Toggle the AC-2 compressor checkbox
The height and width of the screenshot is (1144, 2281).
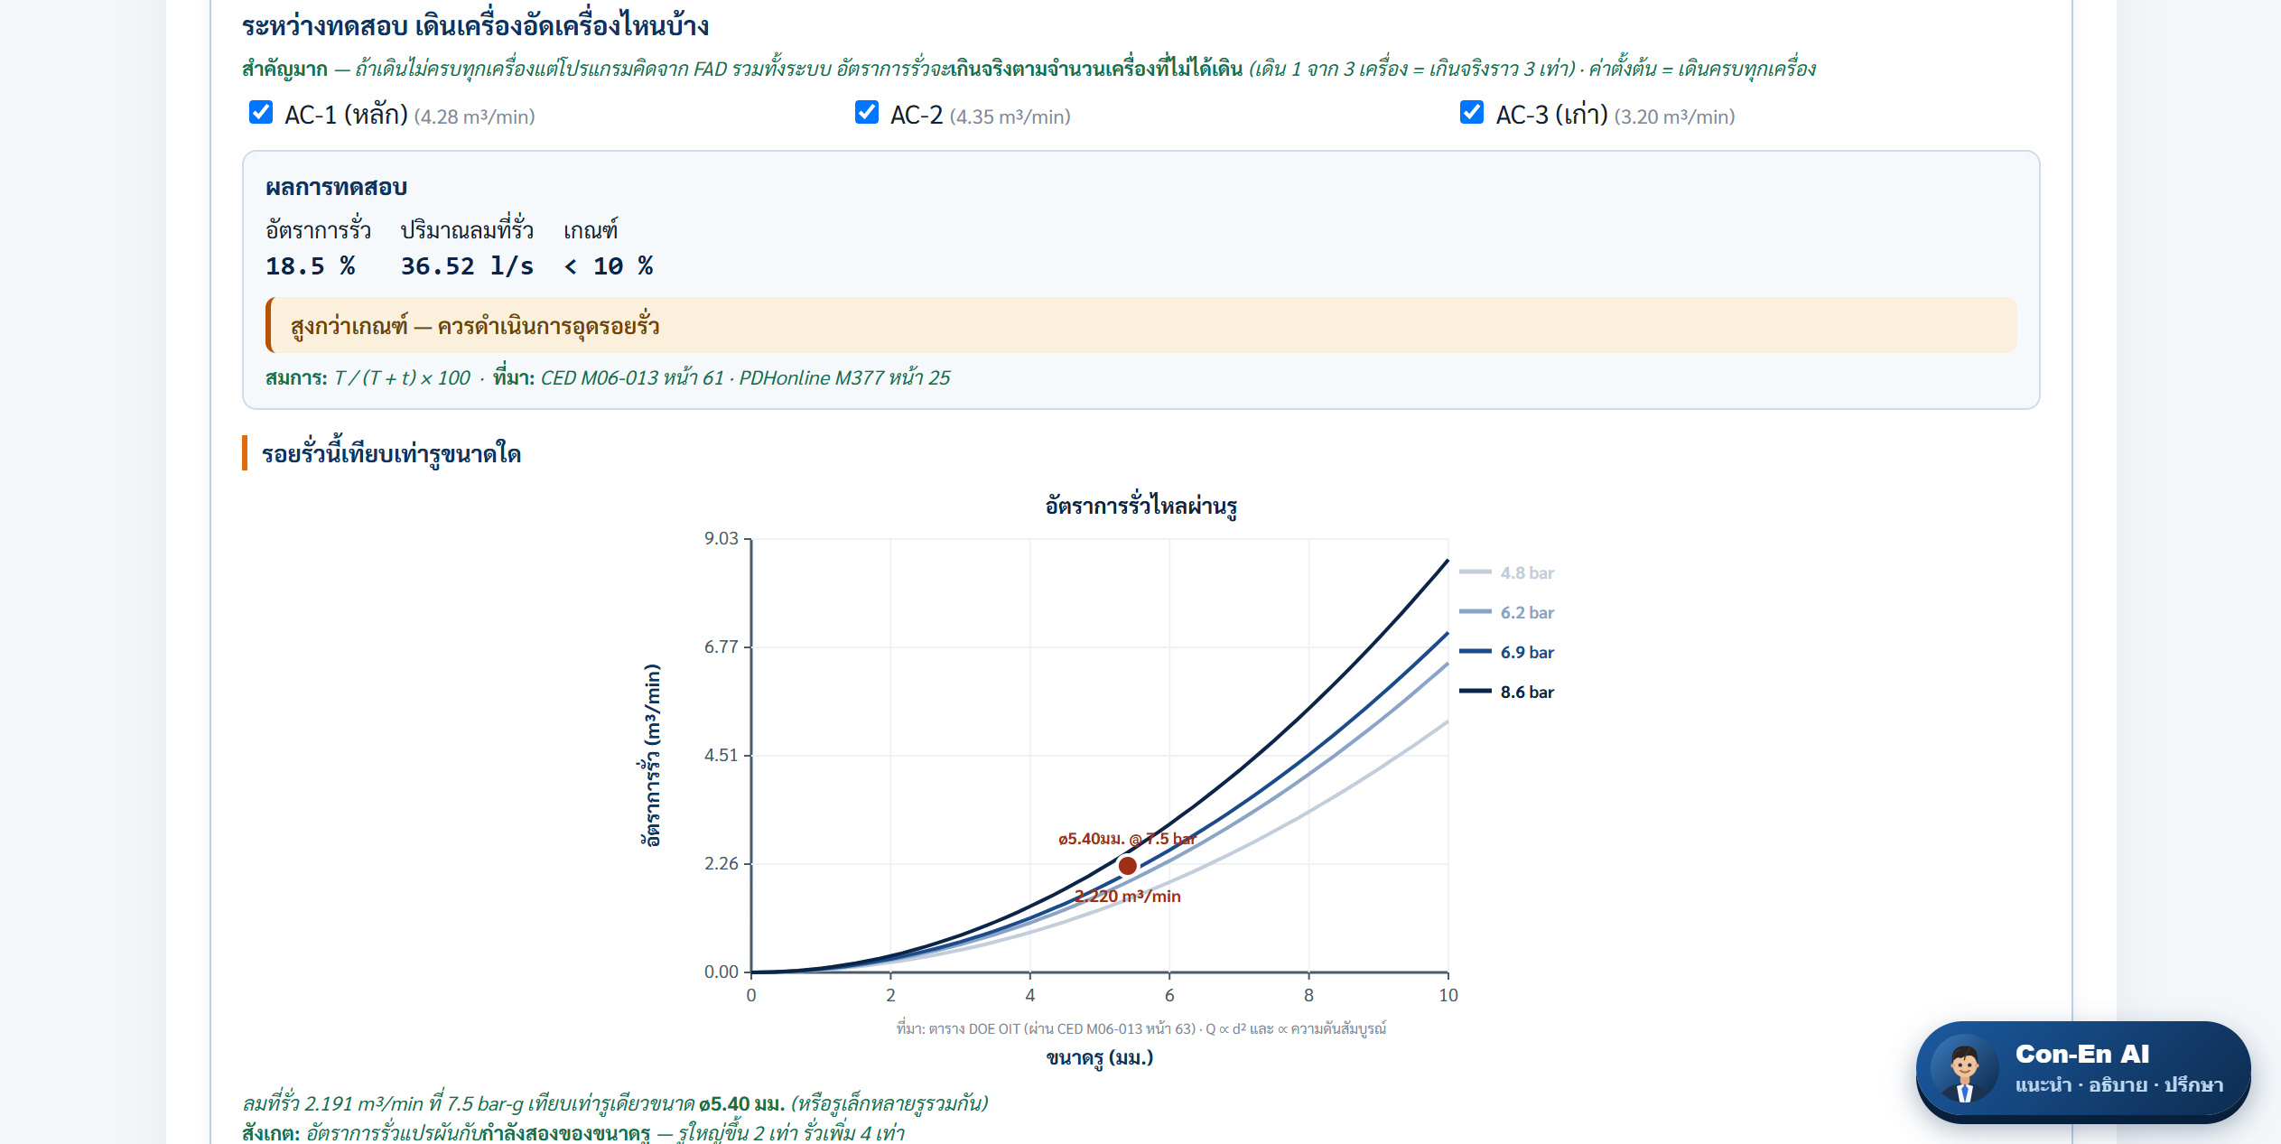867,113
